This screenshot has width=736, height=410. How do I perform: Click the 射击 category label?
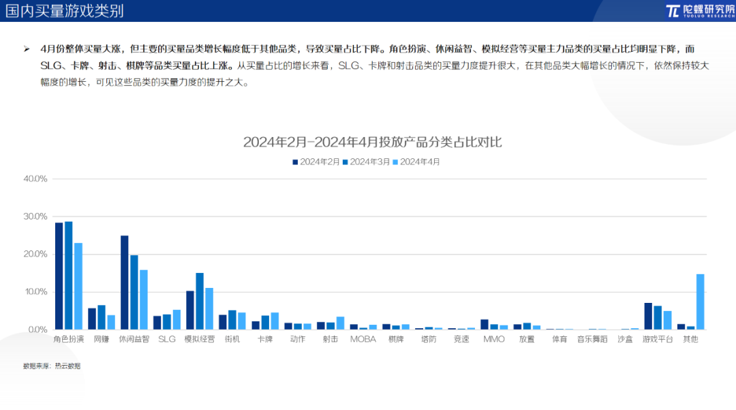coord(331,339)
